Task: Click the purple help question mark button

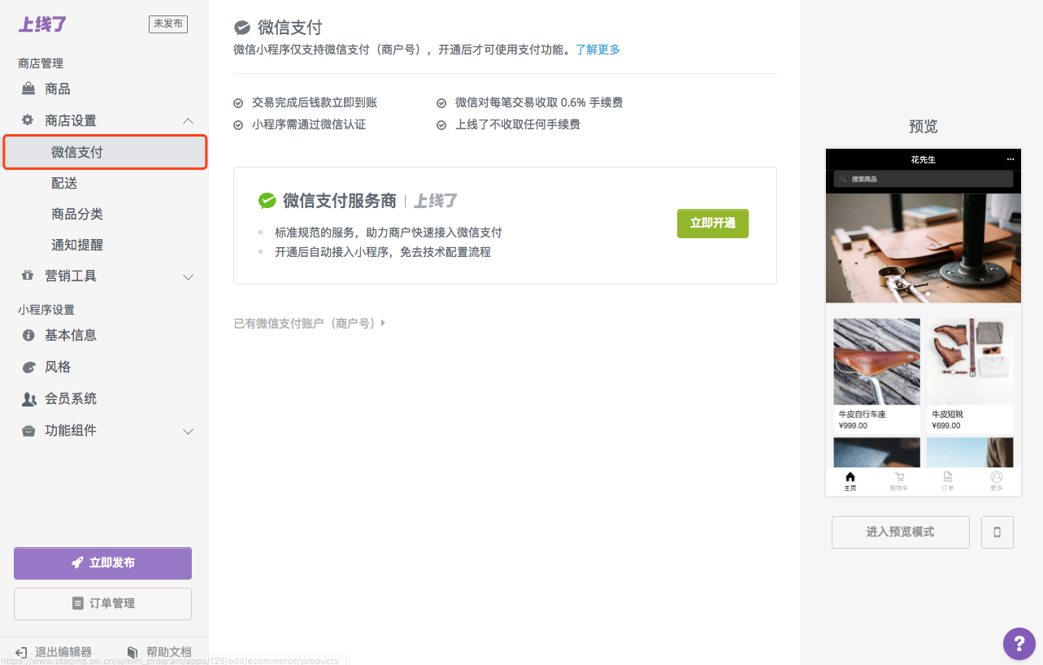Action: pos(1019,643)
